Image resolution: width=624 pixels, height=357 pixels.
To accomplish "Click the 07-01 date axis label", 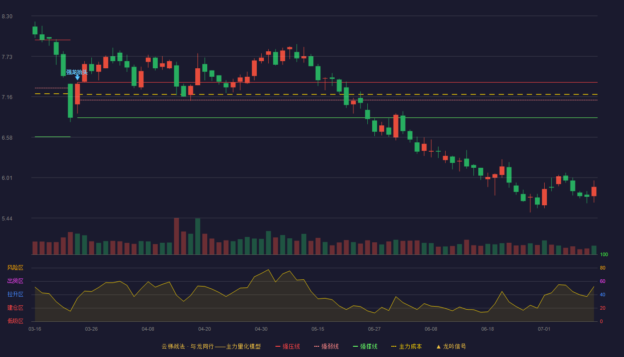I will (x=544, y=329).
